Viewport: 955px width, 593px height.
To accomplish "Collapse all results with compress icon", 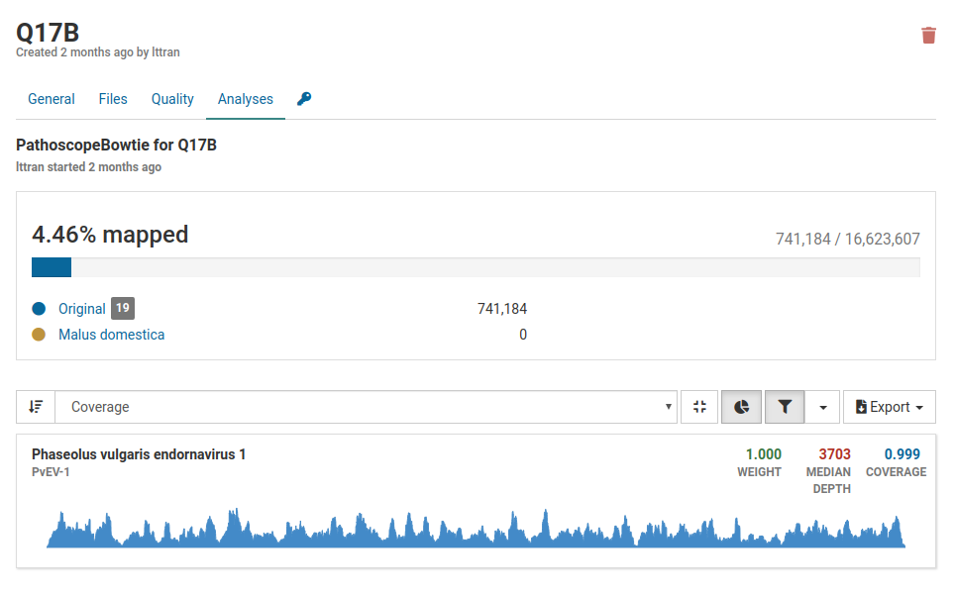I will click(699, 407).
